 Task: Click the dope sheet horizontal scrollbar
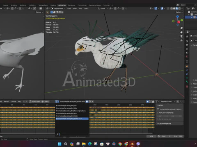[77, 133]
